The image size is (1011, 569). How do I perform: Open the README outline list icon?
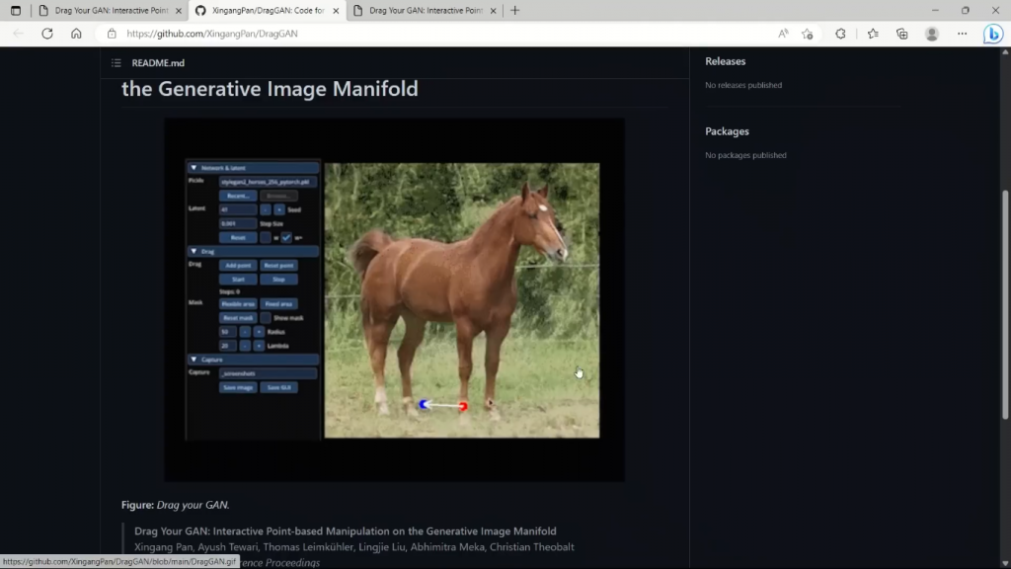click(x=117, y=62)
